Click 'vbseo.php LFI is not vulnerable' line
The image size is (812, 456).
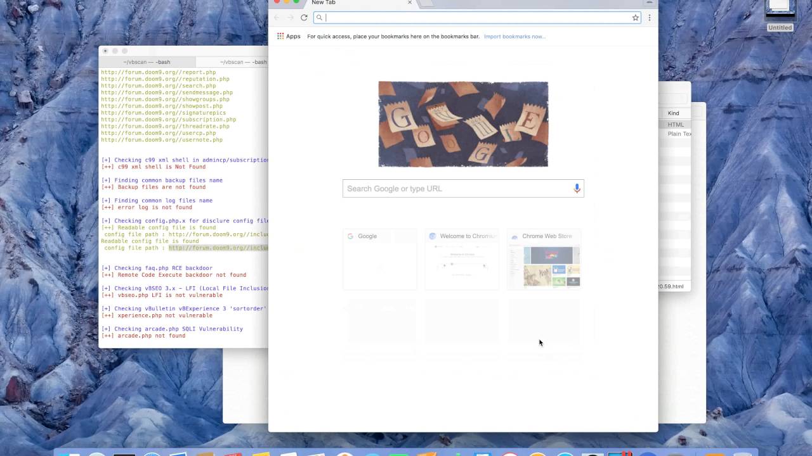click(162, 295)
